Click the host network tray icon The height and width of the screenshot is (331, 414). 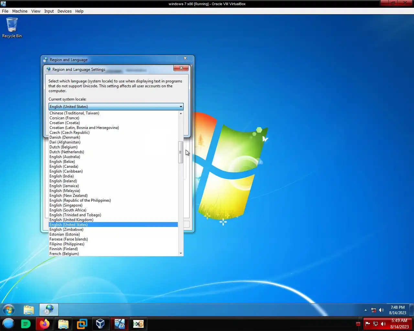click(x=376, y=324)
